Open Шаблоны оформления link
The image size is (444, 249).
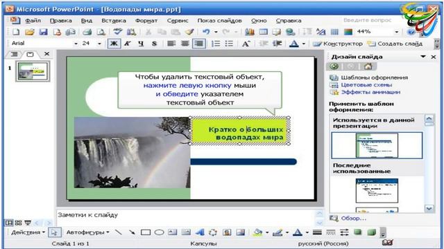coord(375,77)
